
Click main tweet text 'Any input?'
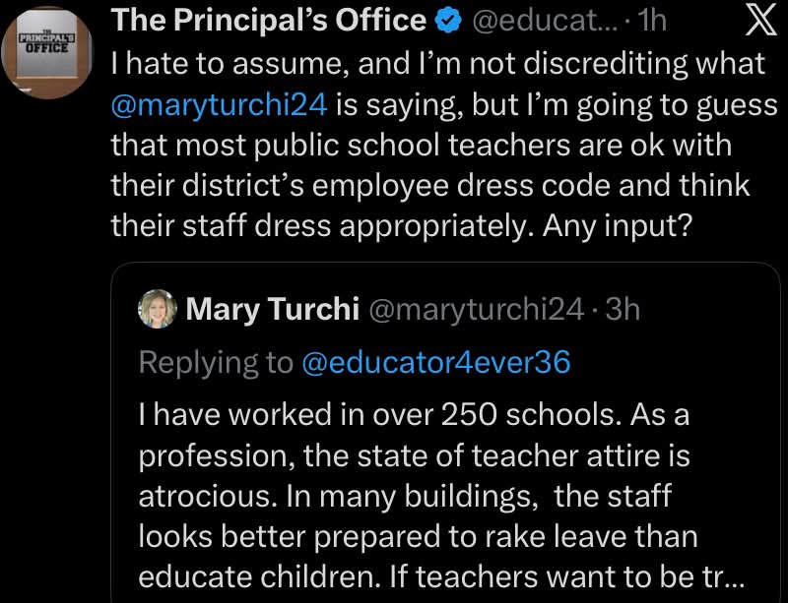[x=618, y=226]
